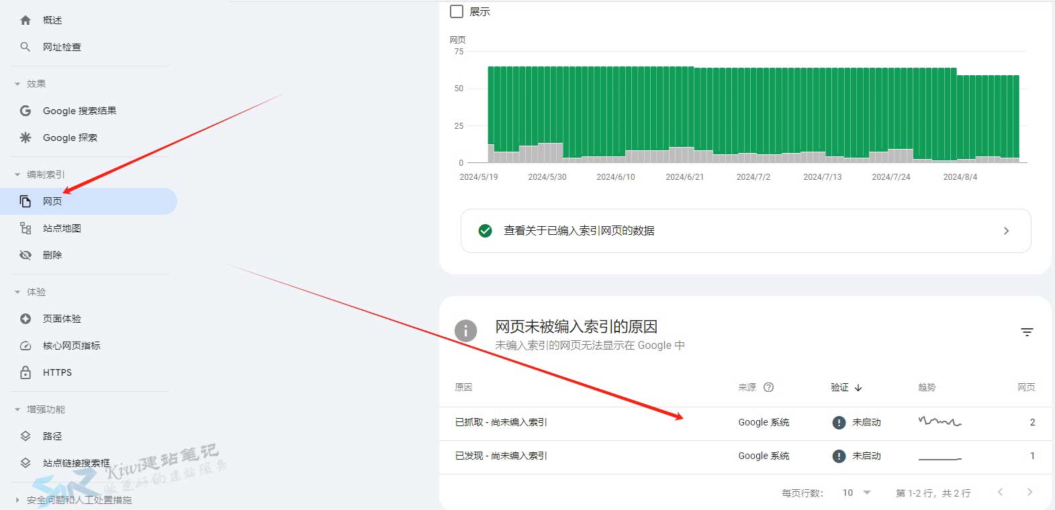Click the layers icon beside 路径
1055x510 pixels.
coord(26,436)
